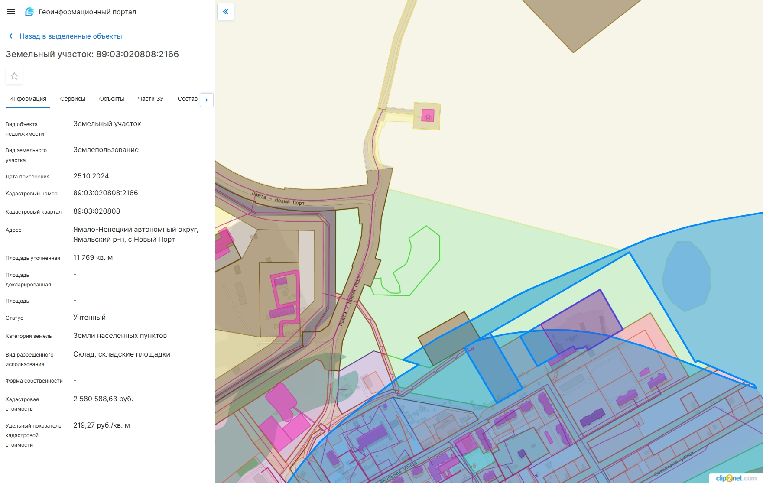Viewport: 763px width, 483px height.
Task: Click the Геоинформационный портал logo icon
Action: 29,12
